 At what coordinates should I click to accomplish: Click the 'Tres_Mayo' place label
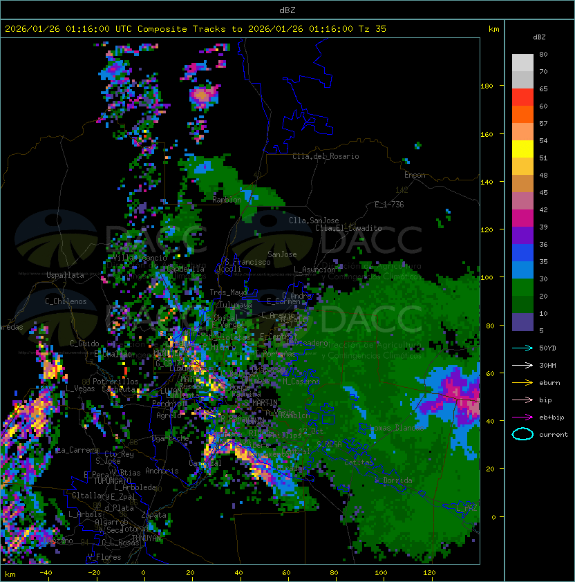point(228,292)
